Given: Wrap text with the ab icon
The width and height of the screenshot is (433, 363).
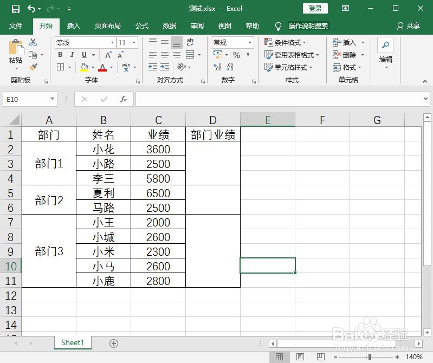Looking at the screenshot, I should coord(190,42).
